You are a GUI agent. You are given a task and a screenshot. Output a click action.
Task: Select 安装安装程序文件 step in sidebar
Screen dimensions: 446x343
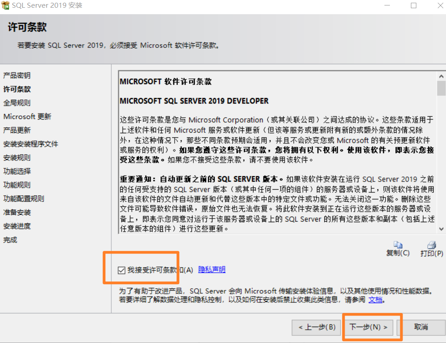click(x=31, y=144)
